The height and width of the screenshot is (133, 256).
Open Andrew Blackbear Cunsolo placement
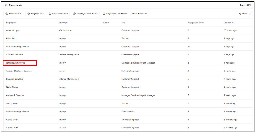point(19,71)
